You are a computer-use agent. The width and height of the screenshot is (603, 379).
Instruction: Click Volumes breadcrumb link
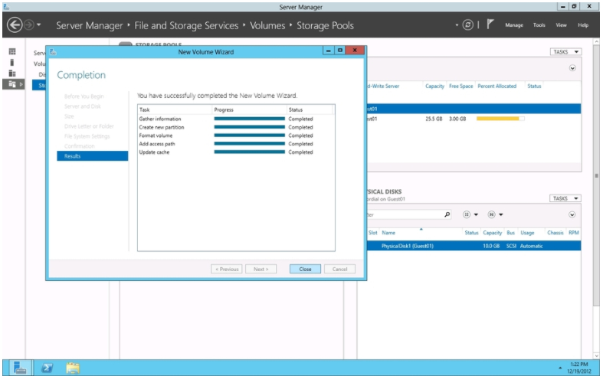(x=267, y=25)
